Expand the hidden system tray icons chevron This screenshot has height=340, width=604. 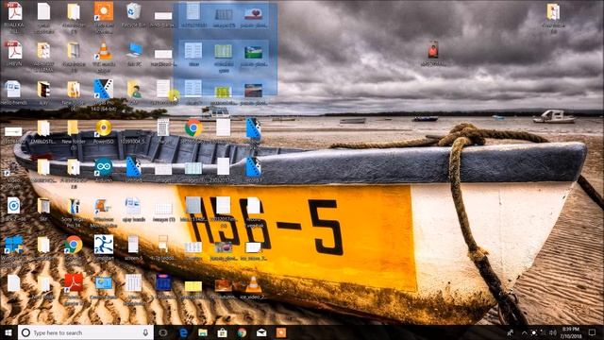[x=524, y=332]
